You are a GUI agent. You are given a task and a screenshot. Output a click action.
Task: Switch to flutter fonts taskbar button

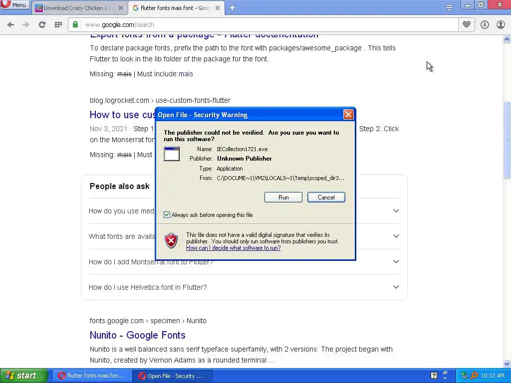tap(92, 376)
